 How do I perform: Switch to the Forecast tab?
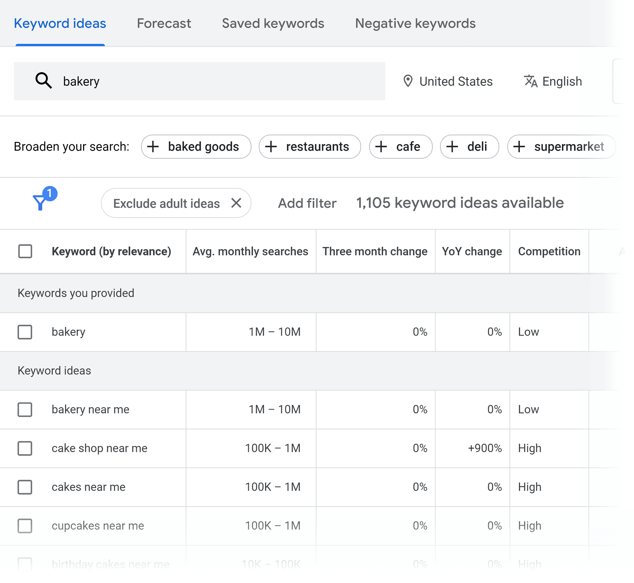coord(164,23)
